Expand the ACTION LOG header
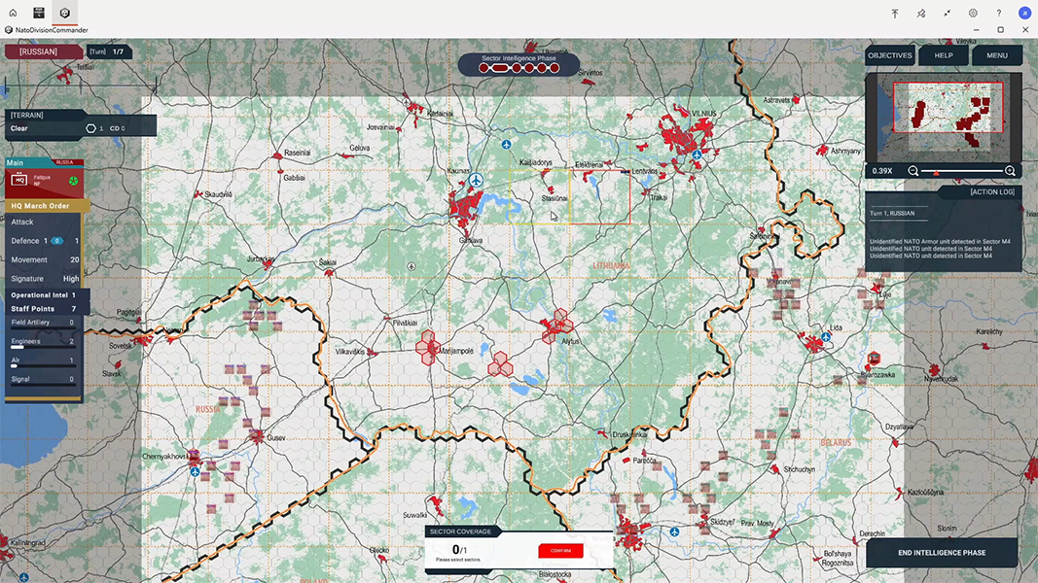 pyautogui.click(x=992, y=192)
